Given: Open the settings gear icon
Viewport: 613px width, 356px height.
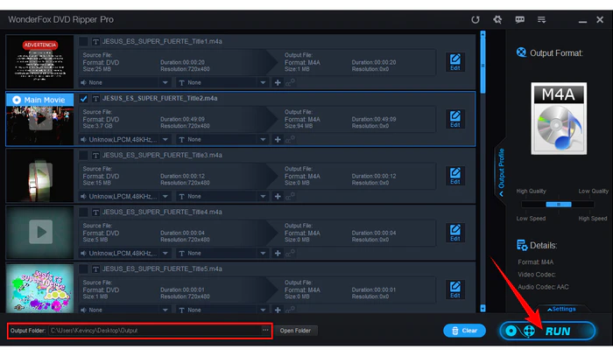Looking at the screenshot, I should [497, 19].
